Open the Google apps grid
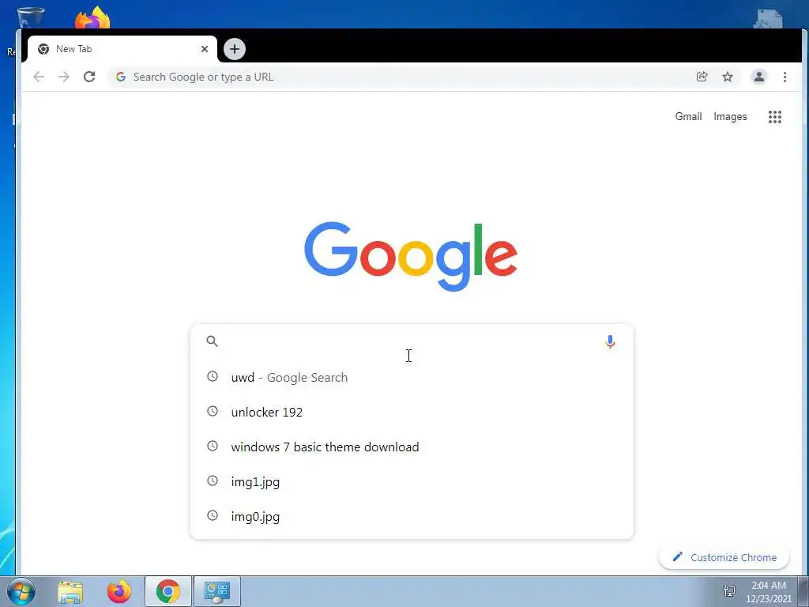Viewport: 809px width, 607px height. click(x=774, y=117)
